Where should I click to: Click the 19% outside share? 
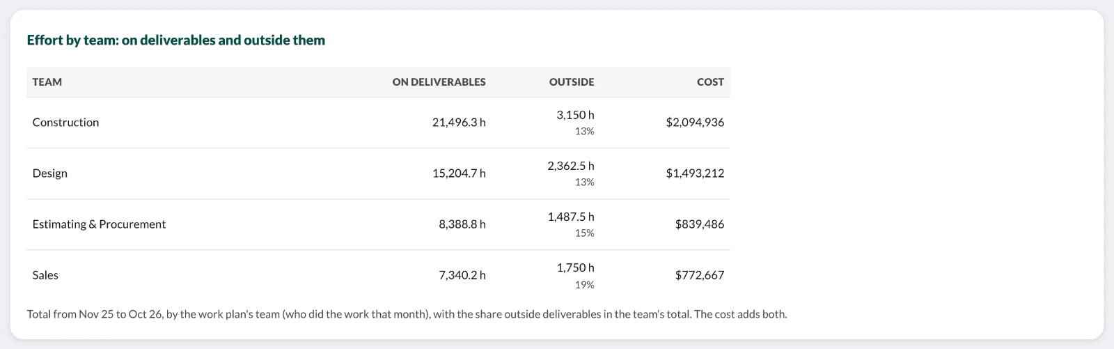[585, 284]
